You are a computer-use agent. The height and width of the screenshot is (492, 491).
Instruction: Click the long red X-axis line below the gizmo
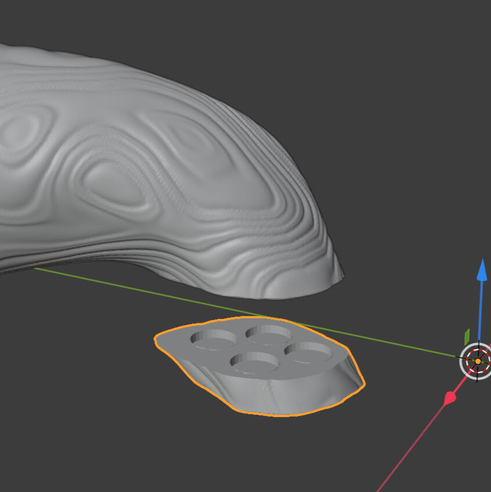(411, 447)
